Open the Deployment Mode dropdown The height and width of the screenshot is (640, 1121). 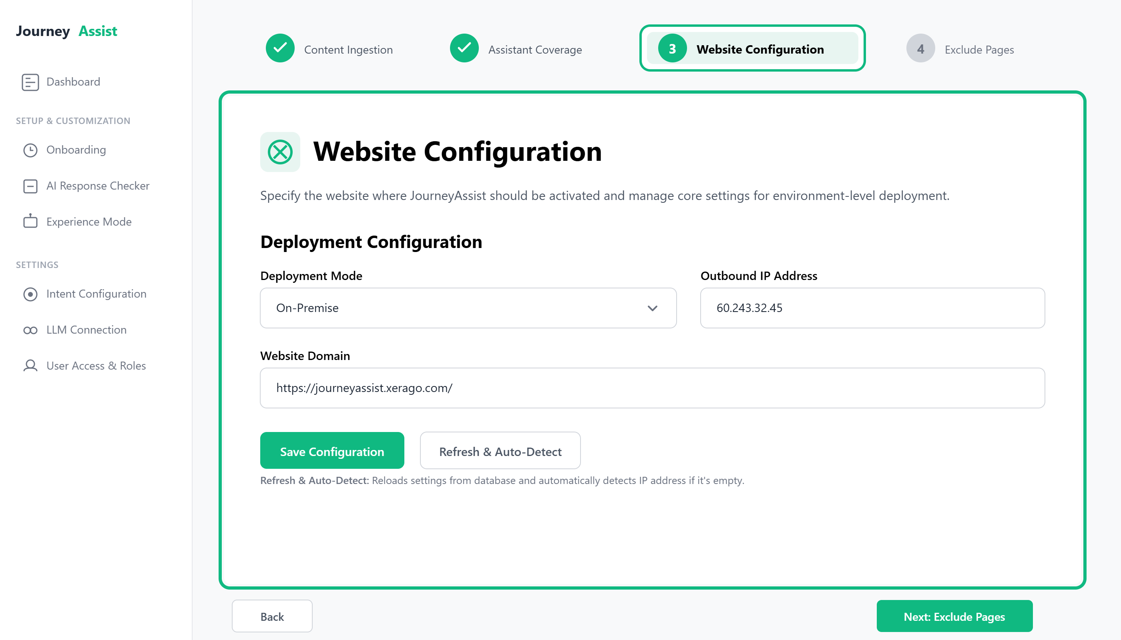click(468, 308)
